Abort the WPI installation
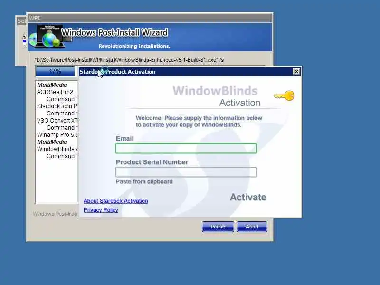 (x=252, y=227)
